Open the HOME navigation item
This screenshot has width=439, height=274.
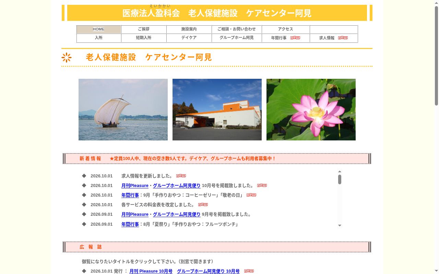pos(99,29)
